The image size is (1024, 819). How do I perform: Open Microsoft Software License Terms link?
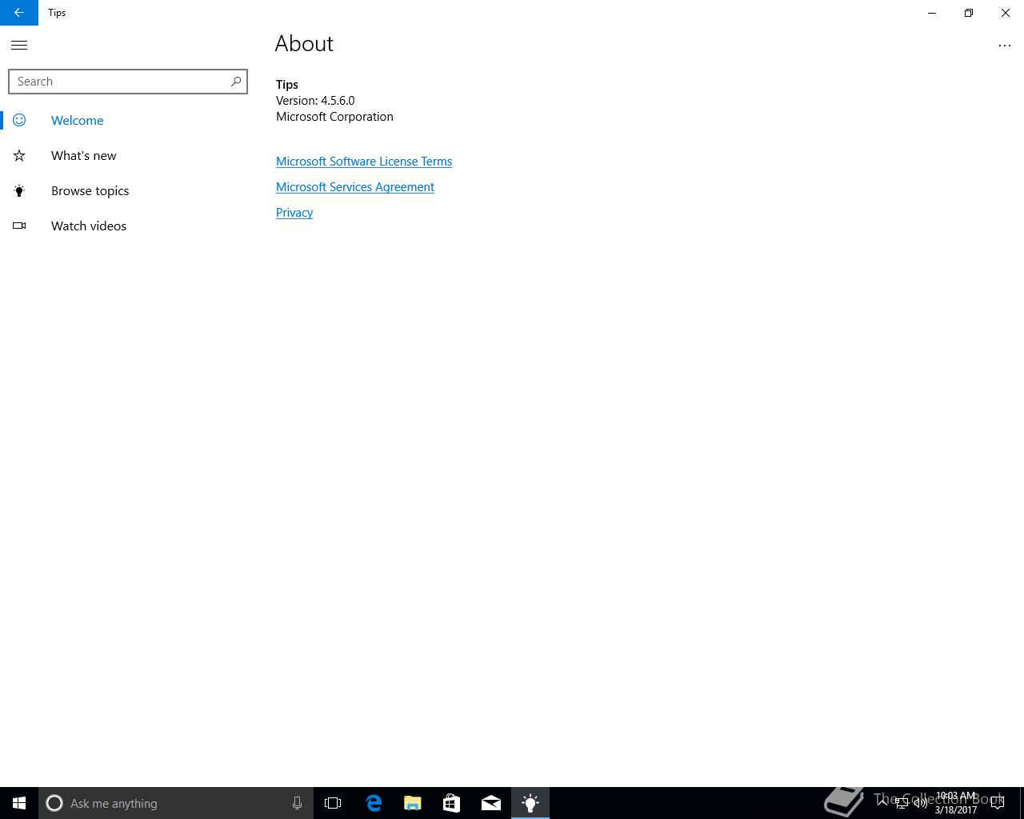[364, 162]
